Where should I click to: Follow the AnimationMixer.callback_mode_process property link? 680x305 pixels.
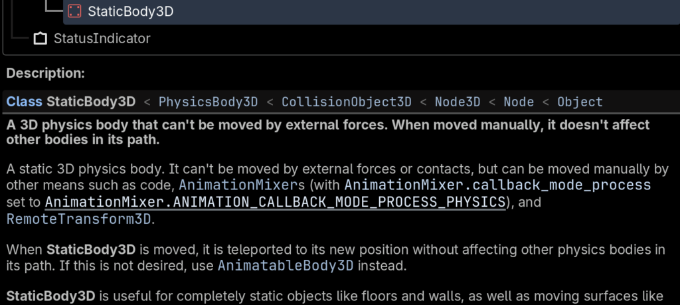497,184
